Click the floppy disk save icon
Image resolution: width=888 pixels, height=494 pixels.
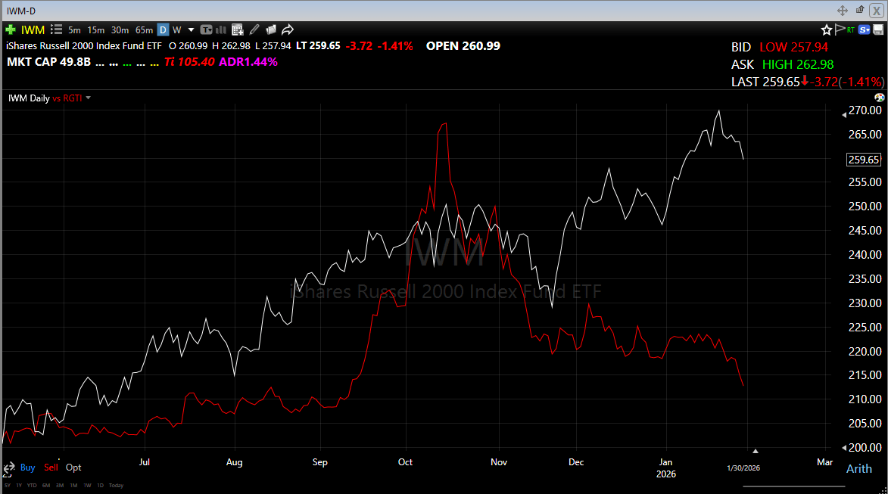tap(878, 30)
